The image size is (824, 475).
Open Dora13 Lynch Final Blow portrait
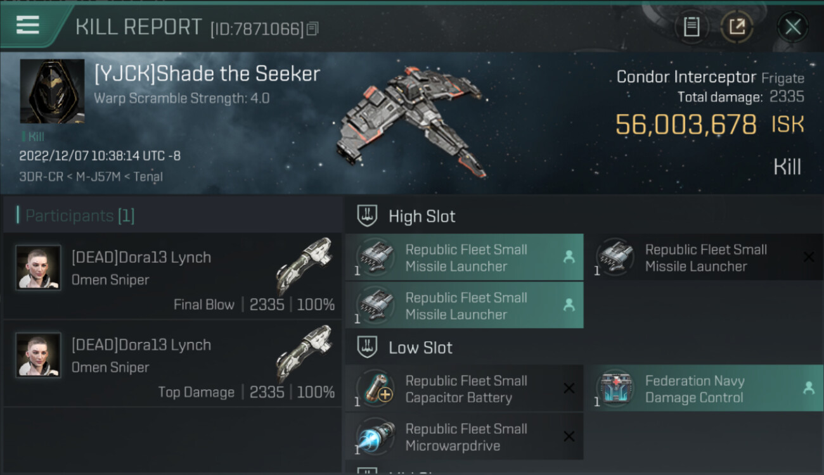click(38, 268)
